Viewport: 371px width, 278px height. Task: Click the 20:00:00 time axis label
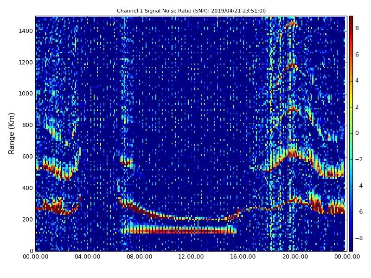click(295, 257)
